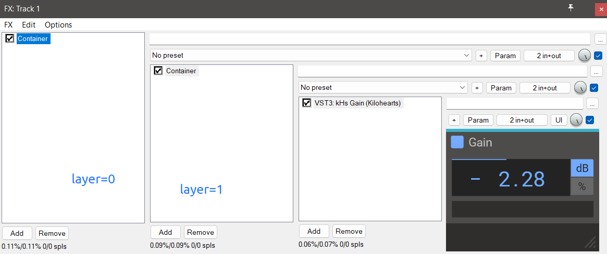Click the top-level comment ellipsis button
This screenshot has width=607, height=254.
click(600, 39)
